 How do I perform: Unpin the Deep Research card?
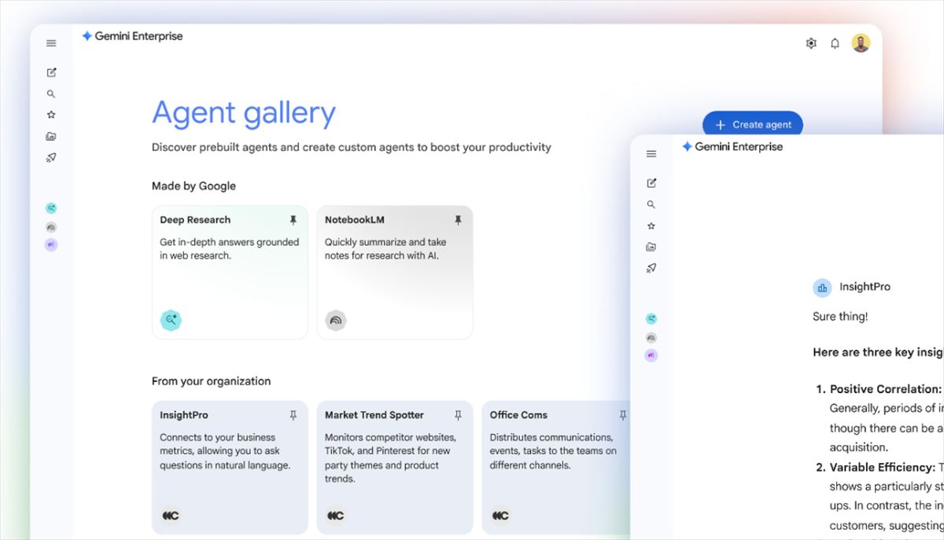coord(293,220)
